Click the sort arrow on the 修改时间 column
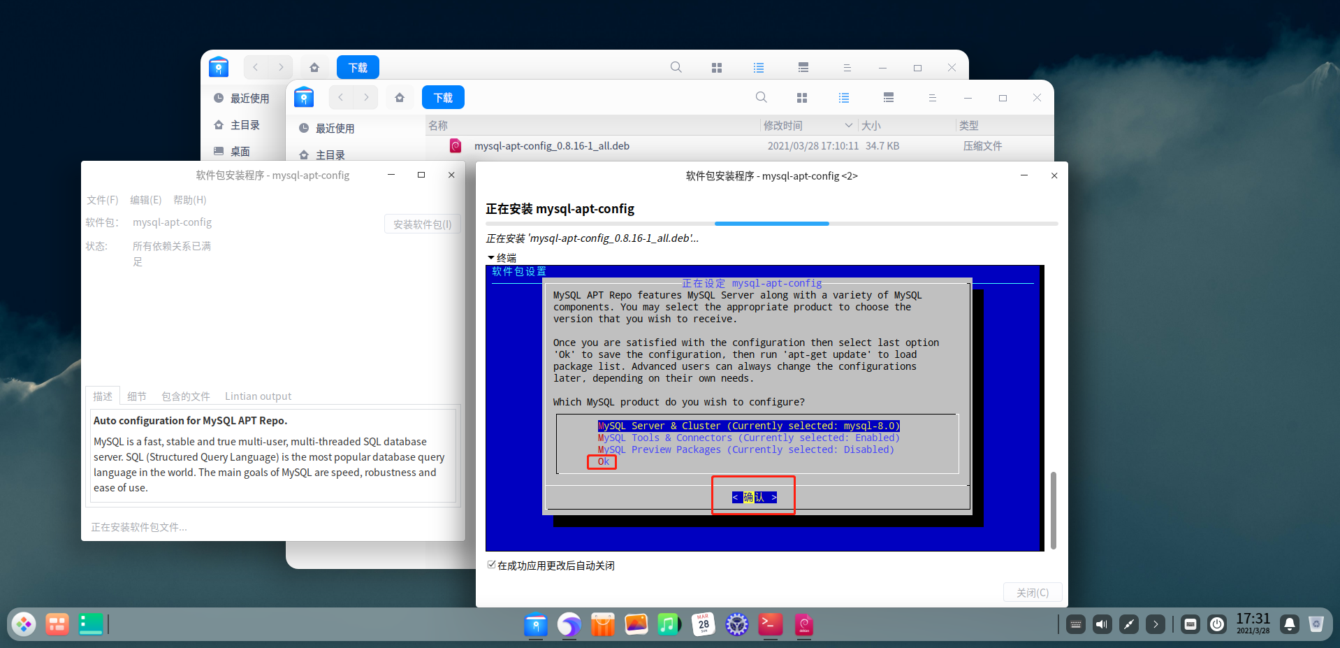1340x648 pixels. click(848, 125)
